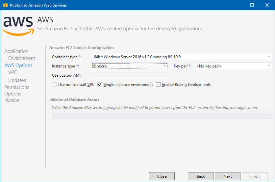275x182 pixels.
Task: Open the Container type dropdown
Action: pyautogui.click(x=182, y=57)
